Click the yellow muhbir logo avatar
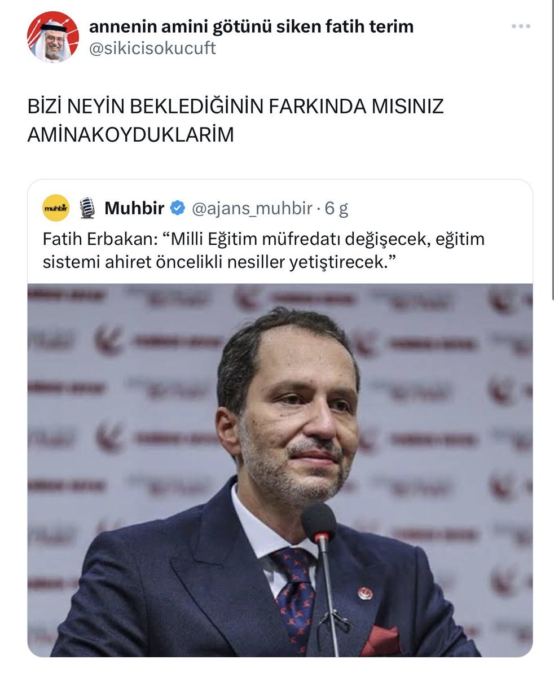Screen dimensions: 554x677 [x=55, y=208]
